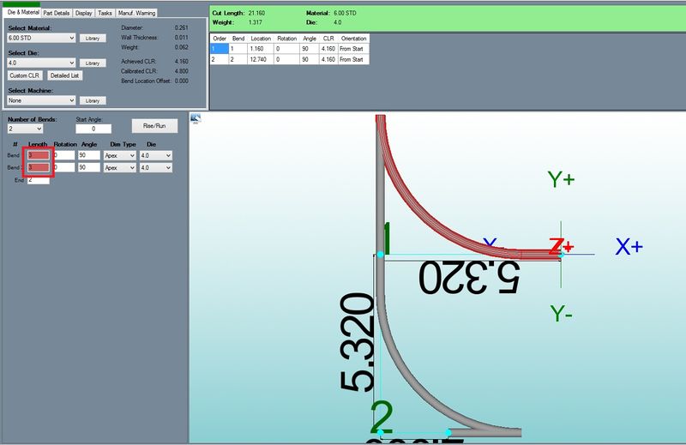This screenshot has height=445, width=686.
Task: Select the Bend 1 Length field
Action: [x=39, y=155]
